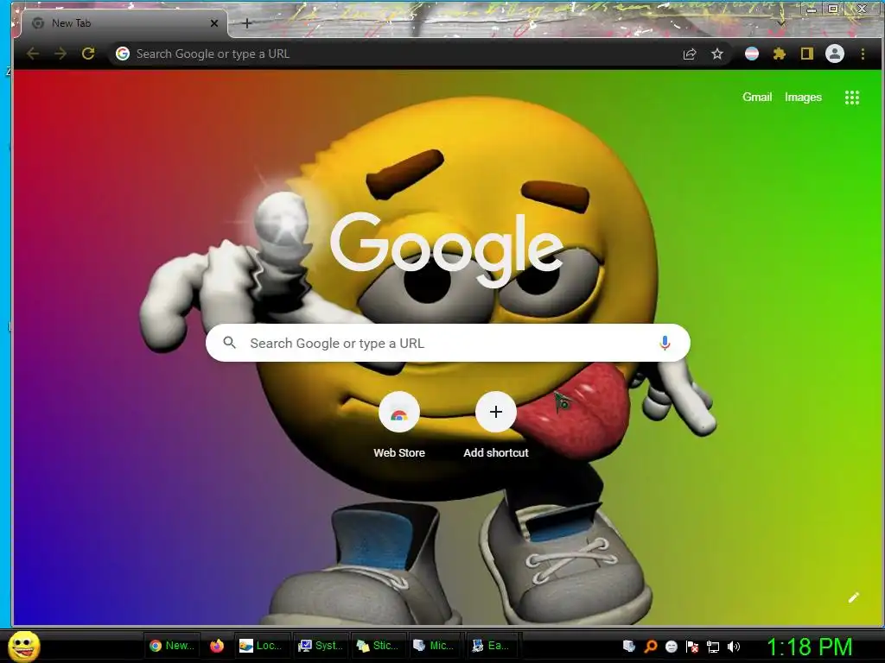Viewport: 885px width, 663px height.
Task: Reload the current page
Action: click(88, 54)
